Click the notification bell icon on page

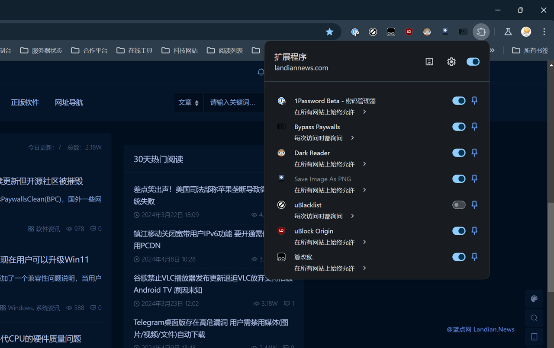coord(261,72)
